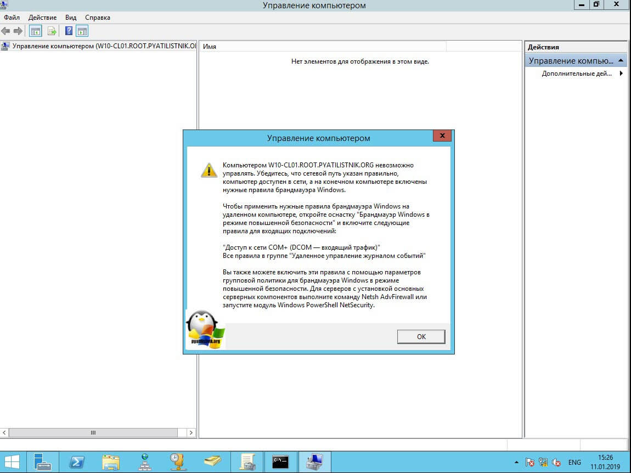This screenshot has height=473, width=631.
Task: Open the command prompt taskbar icon
Action: (280, 461)
